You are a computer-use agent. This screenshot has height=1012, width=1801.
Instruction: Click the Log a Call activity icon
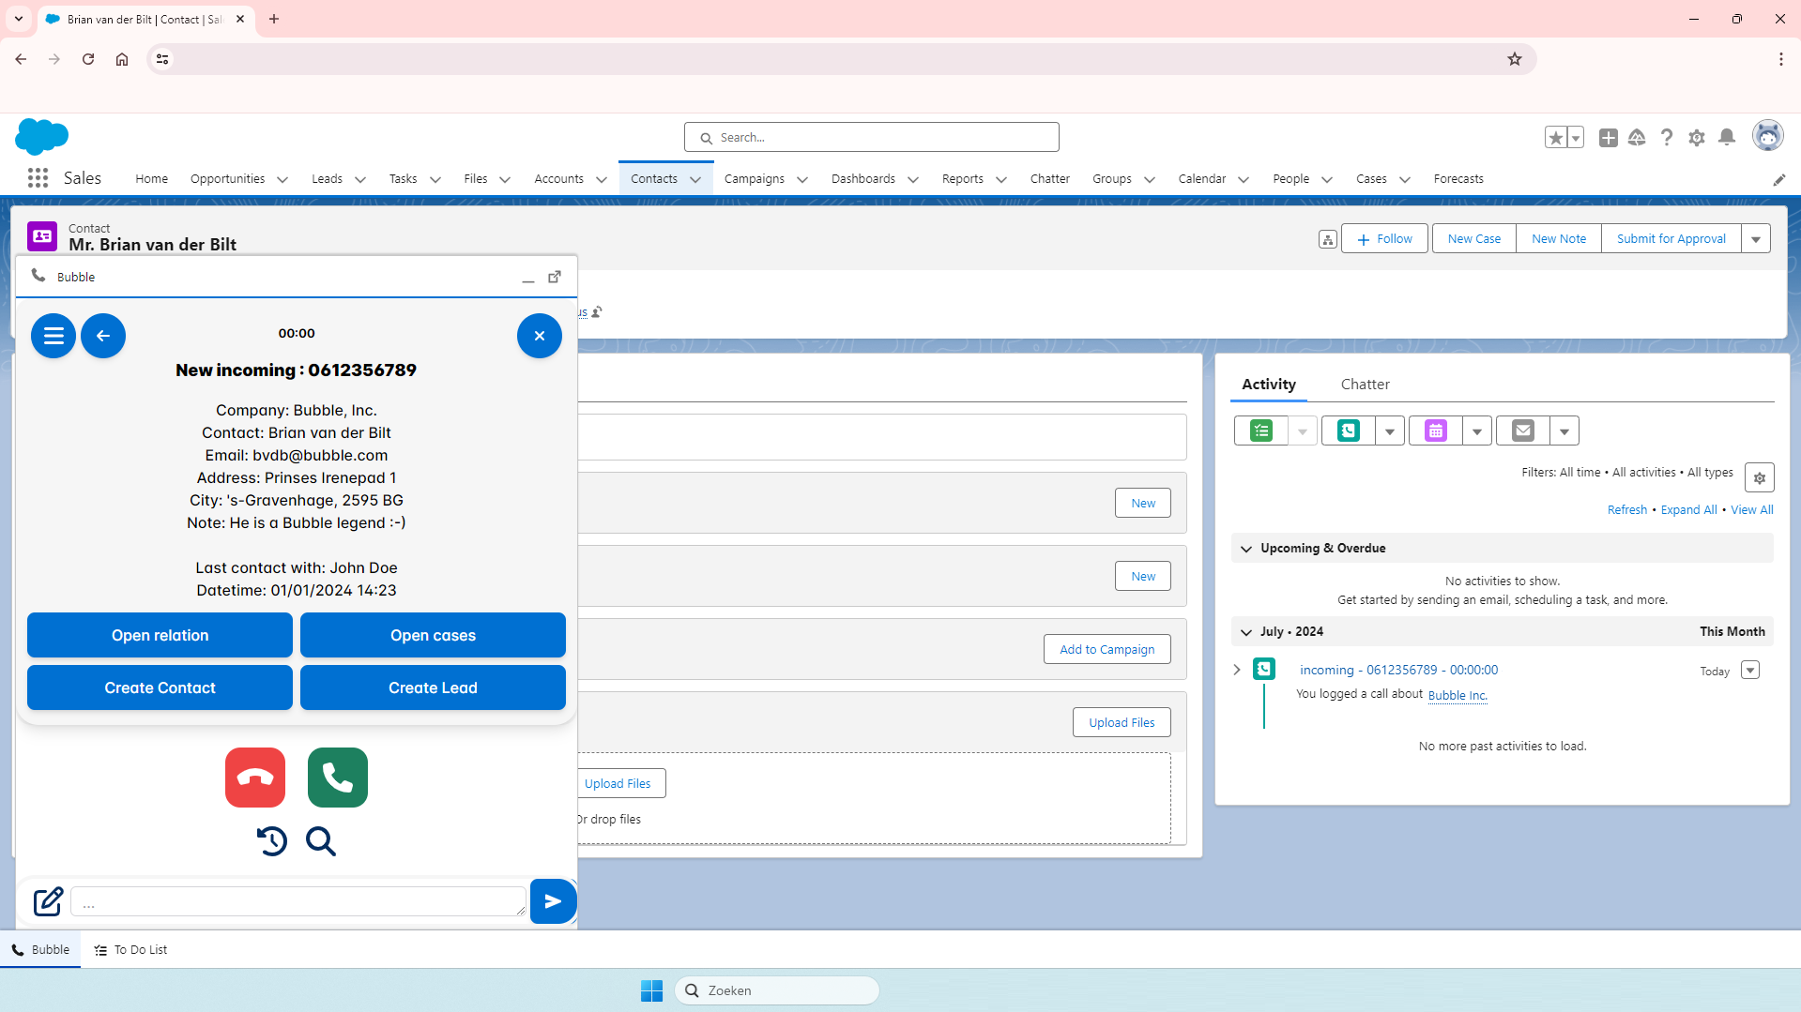tap(1349, 430)
